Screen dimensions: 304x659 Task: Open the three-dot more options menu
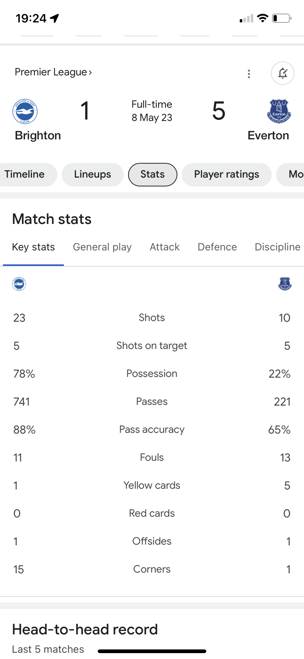pyautogui.click(x=249, y=74)
